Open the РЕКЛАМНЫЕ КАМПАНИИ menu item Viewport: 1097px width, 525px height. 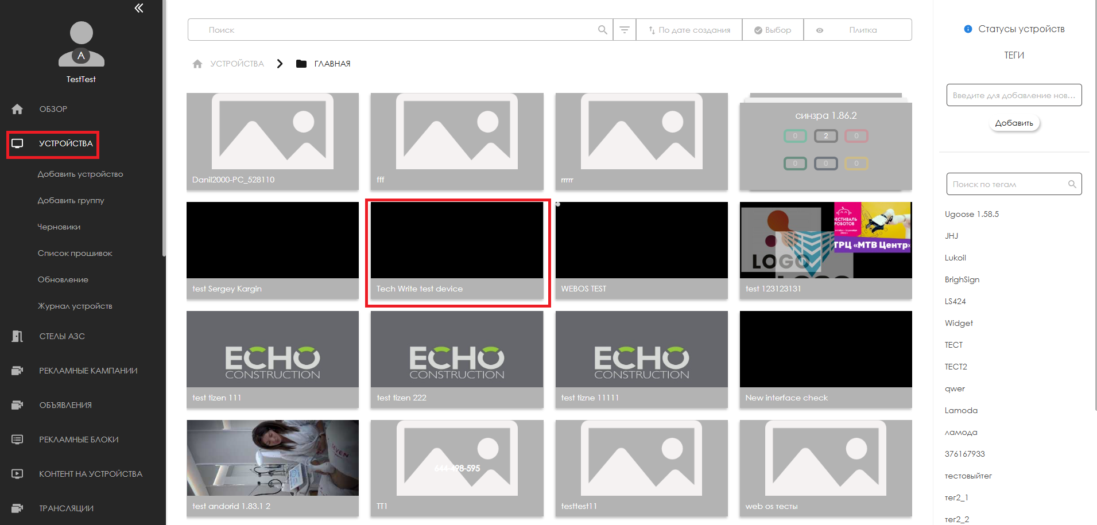coord(88,371)
